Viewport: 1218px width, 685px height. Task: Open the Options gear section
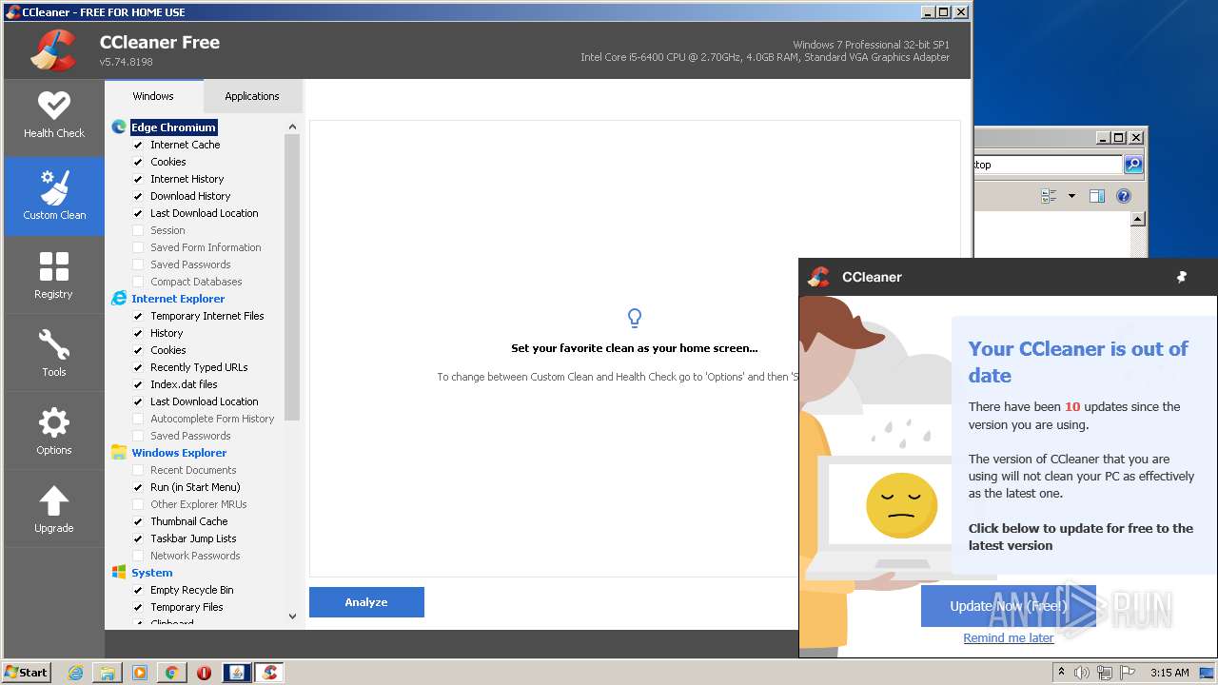[x=54, y=431]
